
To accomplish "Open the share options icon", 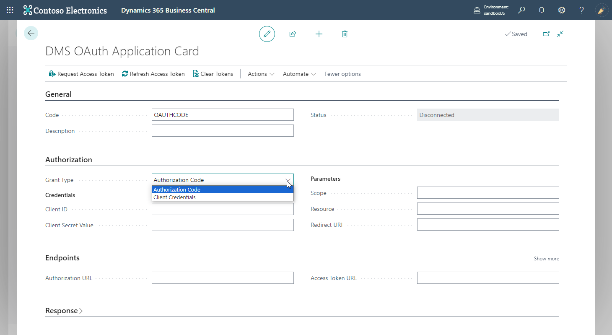I will (293, 34).
